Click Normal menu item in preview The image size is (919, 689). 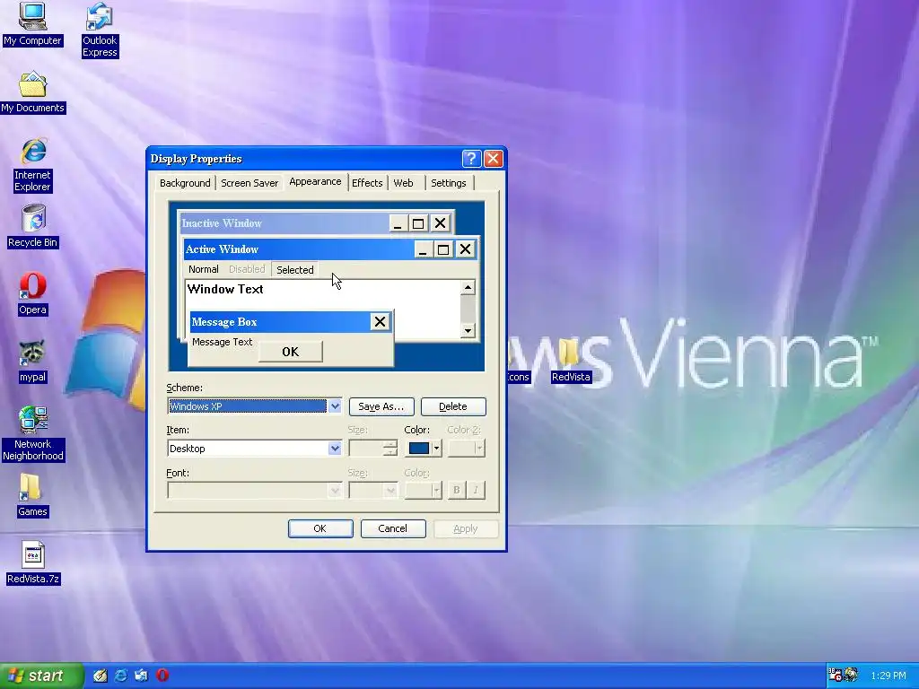point(204,269)
